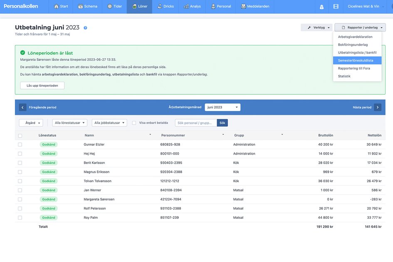393x262 pixels.
Task: Go to previous period arrow button
Action: click(x=22, y=107)
